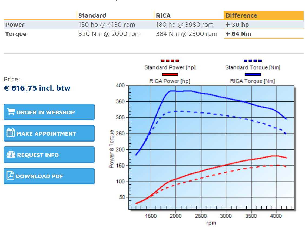Click the 150 hp @ 4130 rpm cell
Screen dimensions: 305x246
(107, 25)
